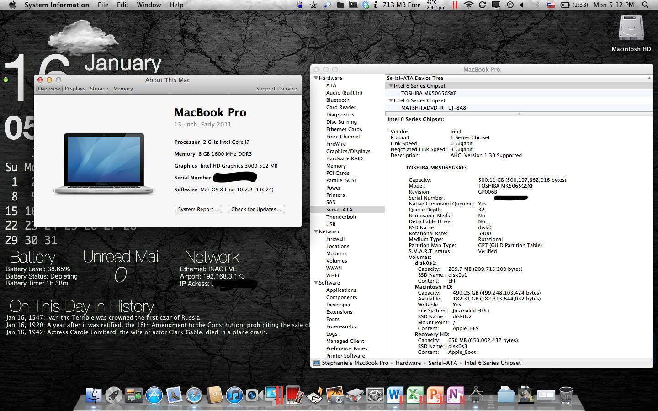Open Mission Control from the dock
This screenshot has width=658, height=411.
(x=134, y=395)
